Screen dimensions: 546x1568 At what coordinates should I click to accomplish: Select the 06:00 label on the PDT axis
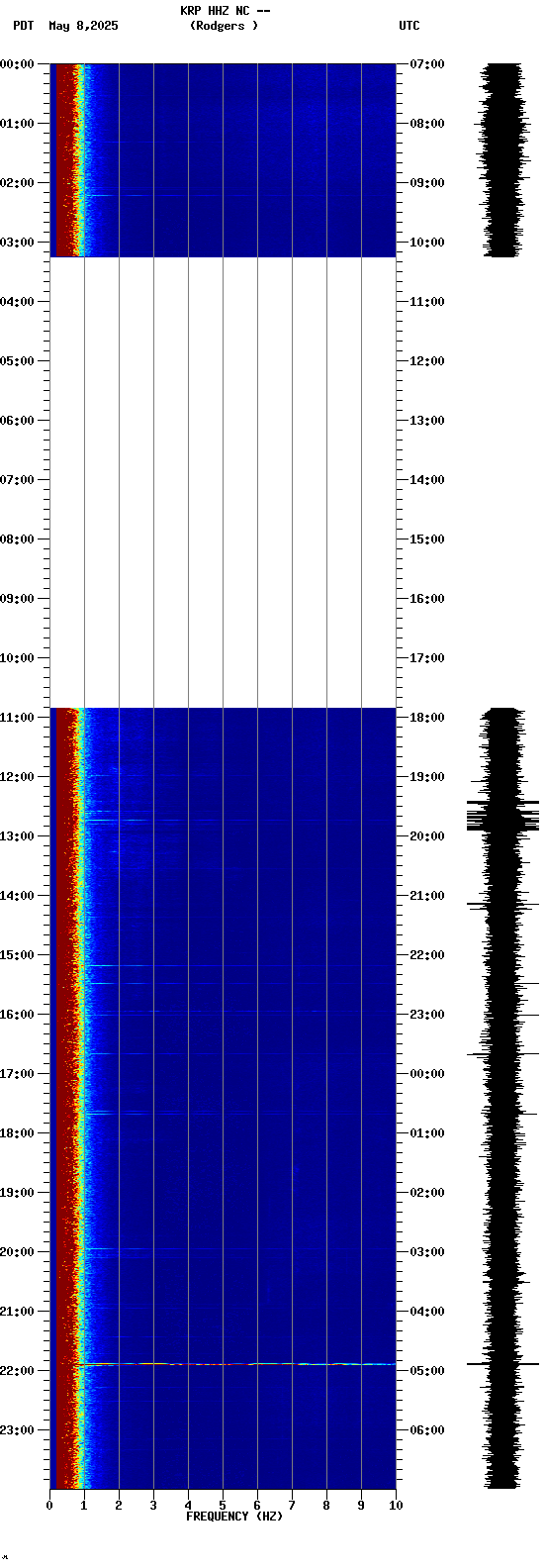coord(18,421)
